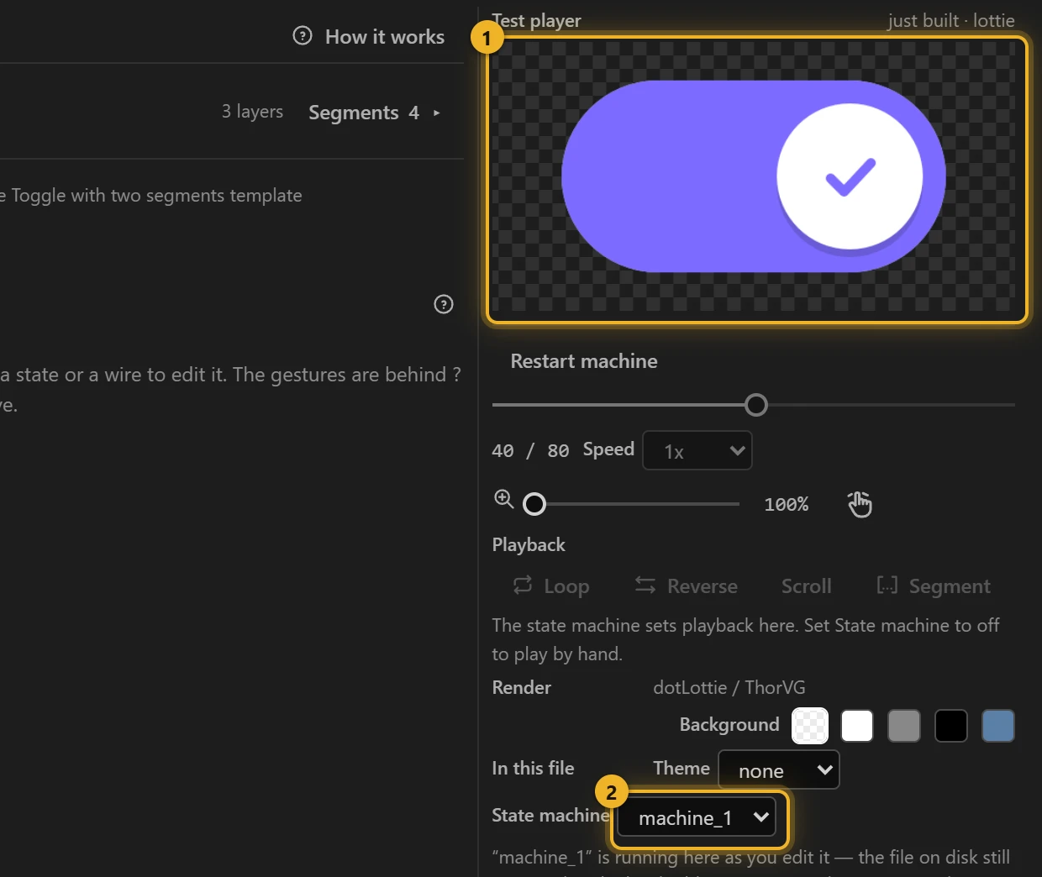Click the '3 layers' text
Viewport: 1042px width, 877px height.
(252, 112)
